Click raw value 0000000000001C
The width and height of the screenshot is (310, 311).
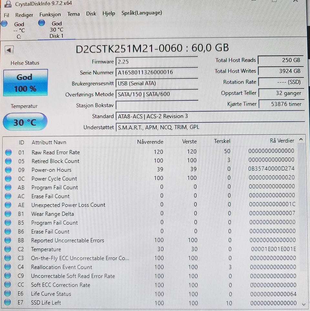(x=272, y=204)
